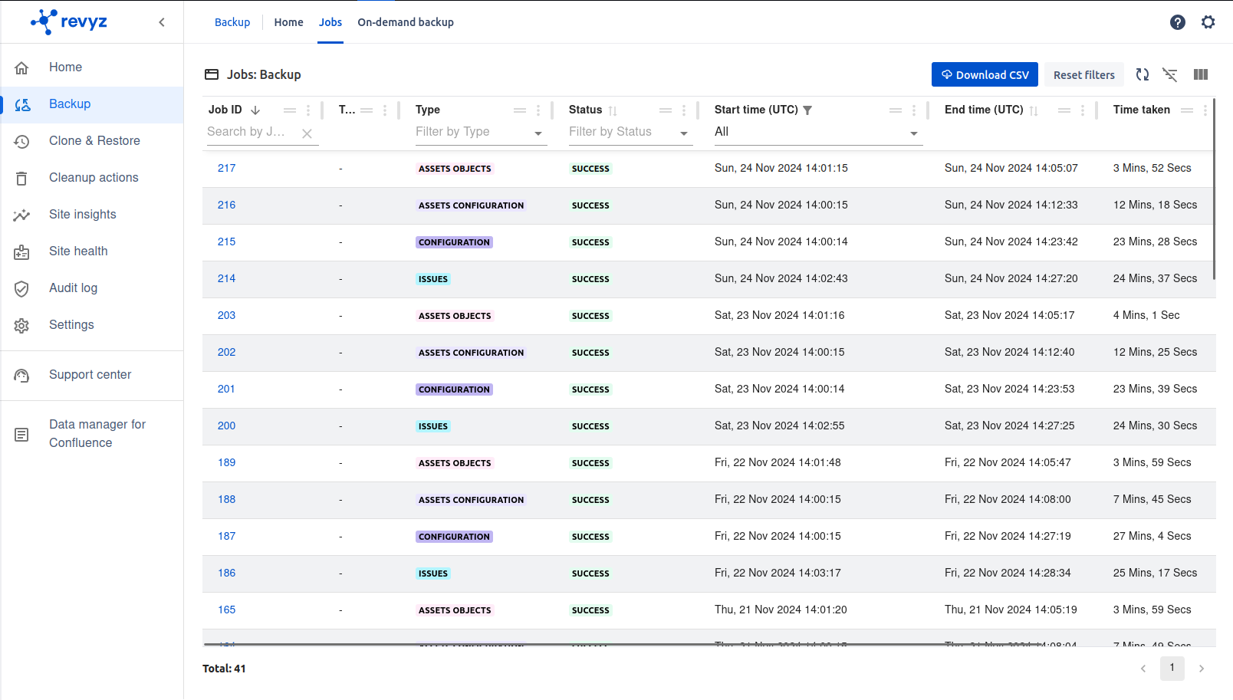Open the help question mark icon
This screenshot has width=1233, height=700.
click(1178, 22)
